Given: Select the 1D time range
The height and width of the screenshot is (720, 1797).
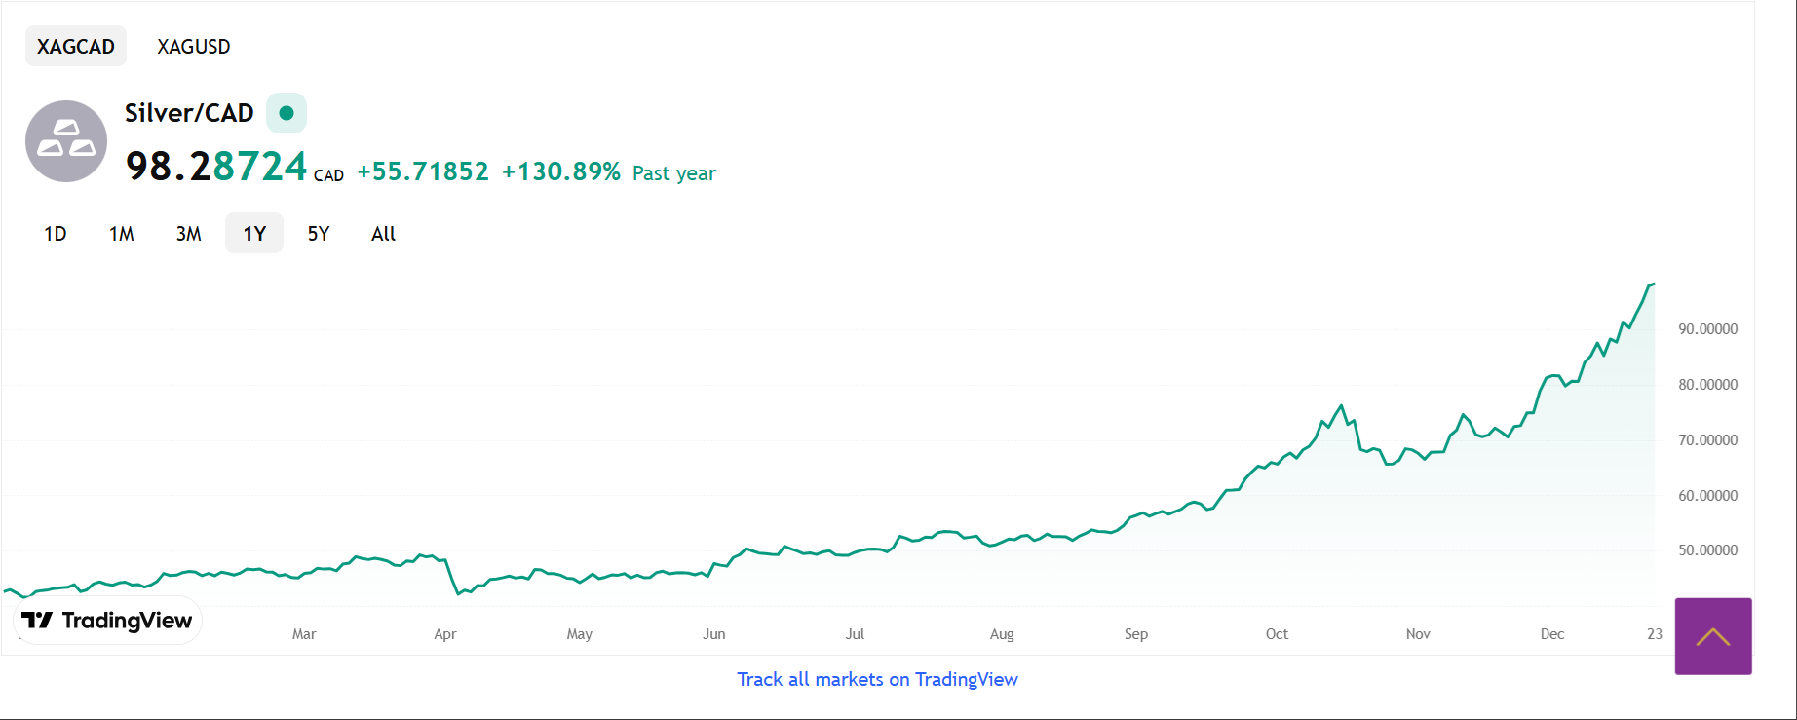Looking at the screenshot, I should [56, 234].
